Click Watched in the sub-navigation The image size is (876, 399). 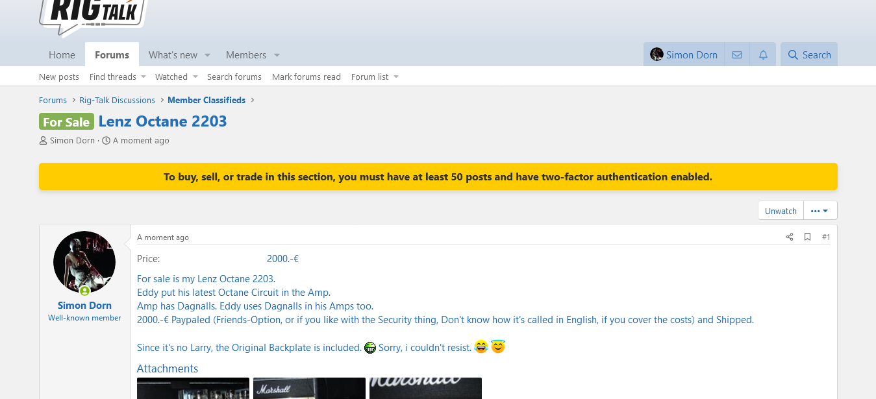171,77
